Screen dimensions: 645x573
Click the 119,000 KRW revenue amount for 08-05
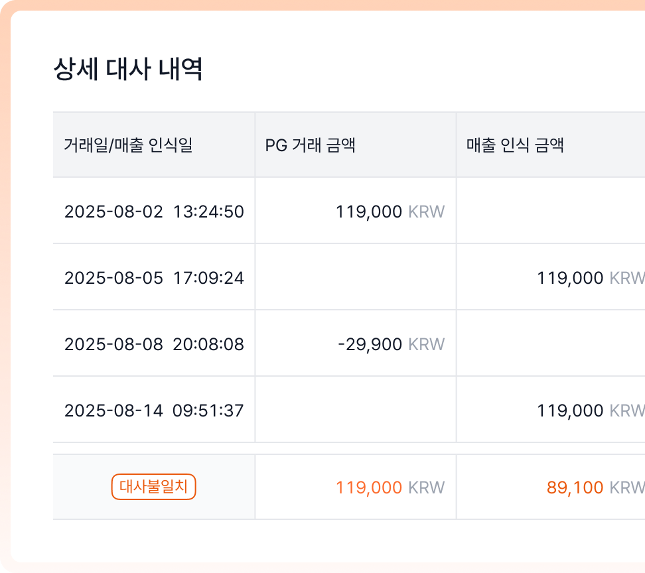[591, 278]
